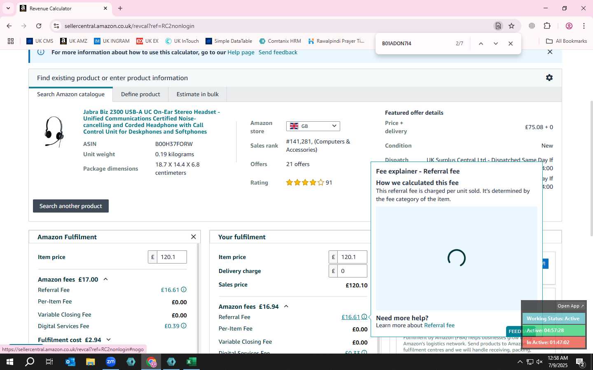The height and width of the screenshot is (370, 593).
Task: Switch to the Define product tab
Action: tap(140, 94)
